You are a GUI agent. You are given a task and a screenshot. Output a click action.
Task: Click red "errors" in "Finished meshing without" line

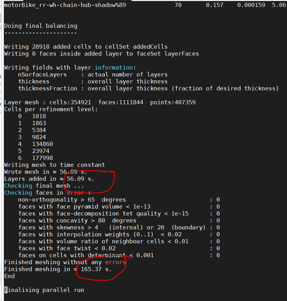coord(115,262)
